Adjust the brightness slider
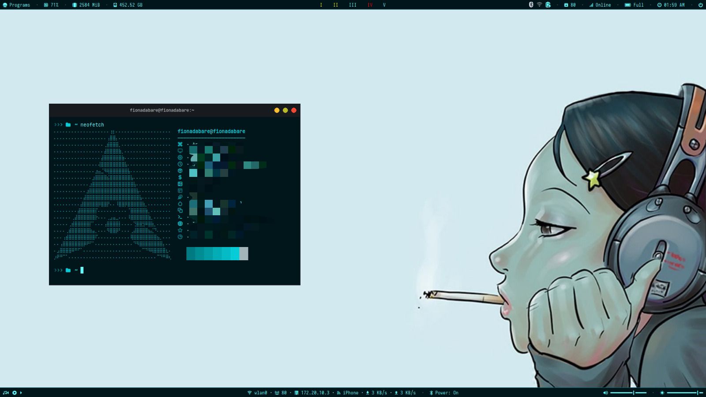The width and height of the screenshot is (706, 397). click(x=685, y=393)
